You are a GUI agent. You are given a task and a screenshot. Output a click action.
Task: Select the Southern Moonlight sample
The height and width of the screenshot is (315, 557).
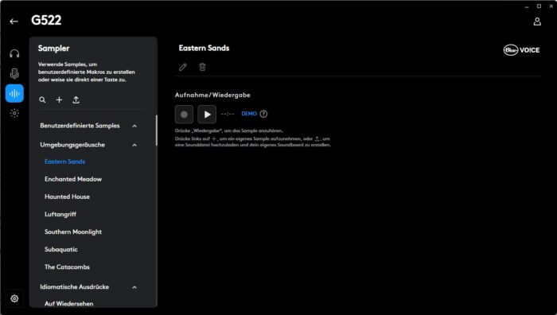coord(73,232)
